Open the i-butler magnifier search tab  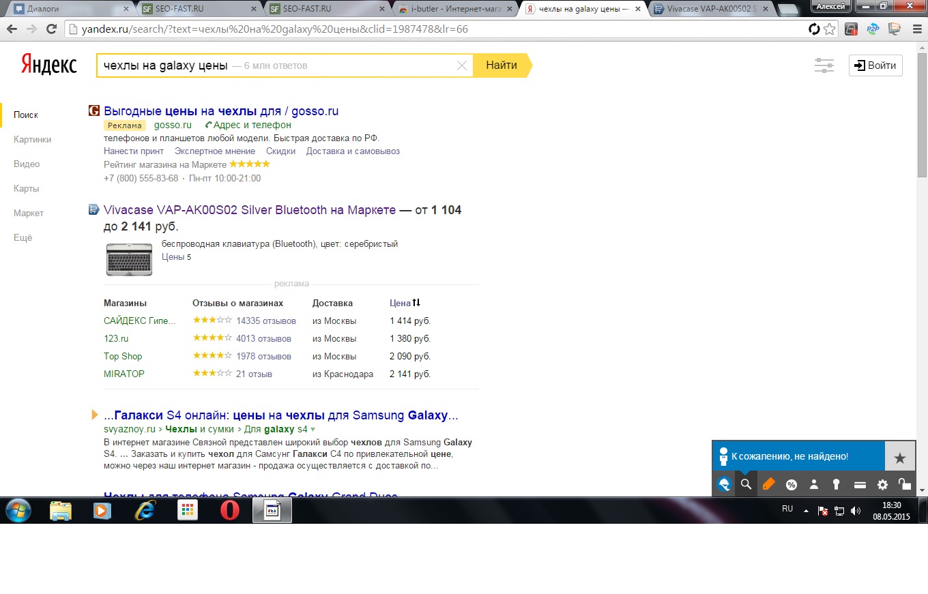746,484
